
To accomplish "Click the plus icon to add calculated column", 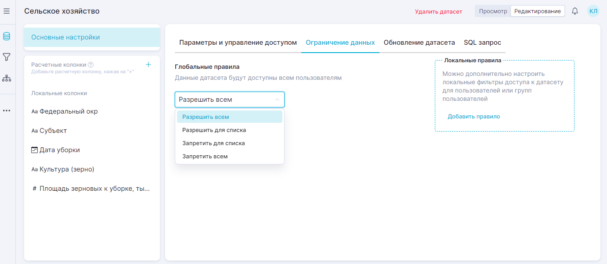I will tap(148, 64).
